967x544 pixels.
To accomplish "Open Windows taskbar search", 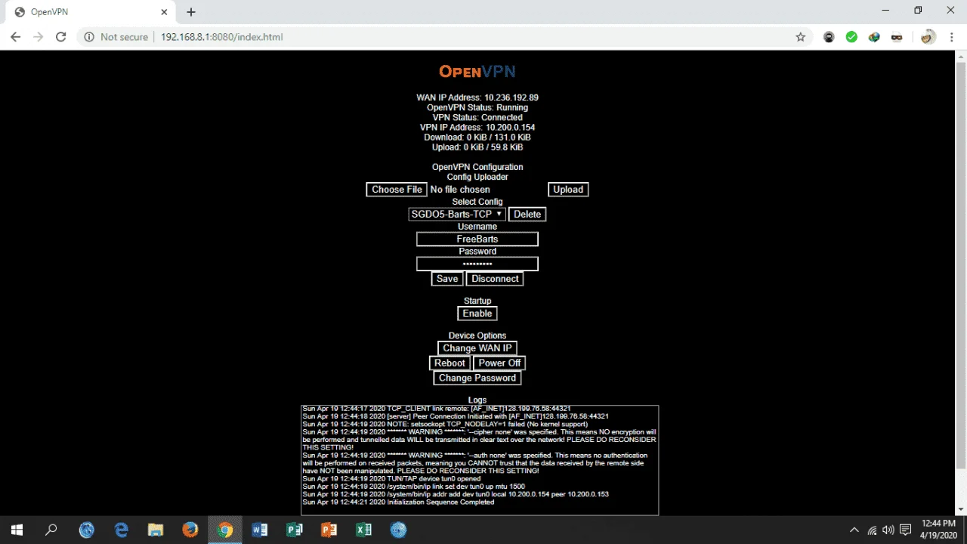I will tap(51, 530).
